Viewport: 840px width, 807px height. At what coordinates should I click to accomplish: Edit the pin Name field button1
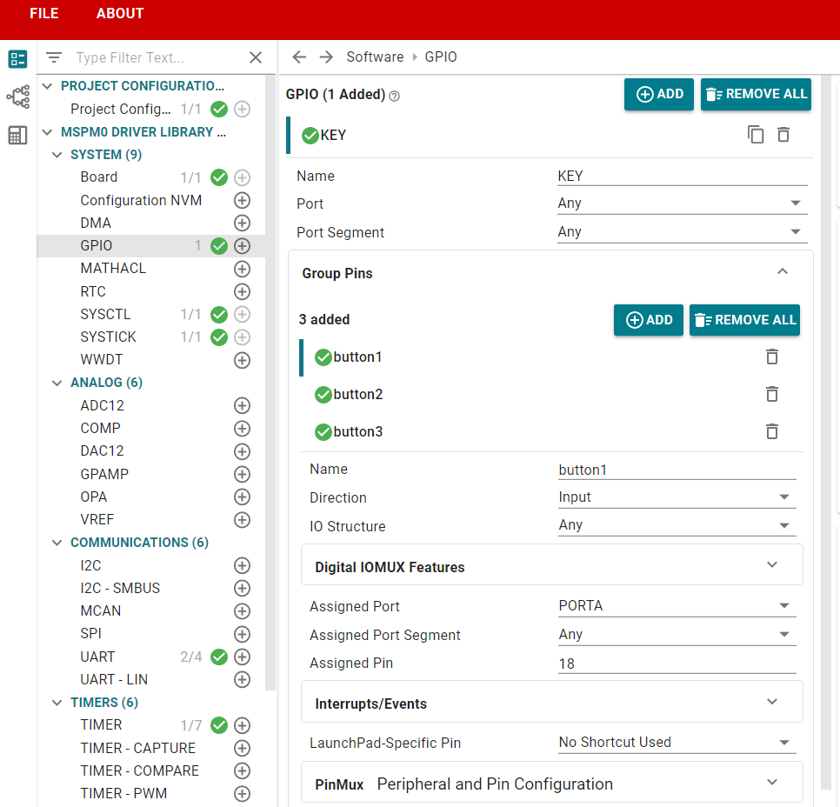(x=677, y=470)
